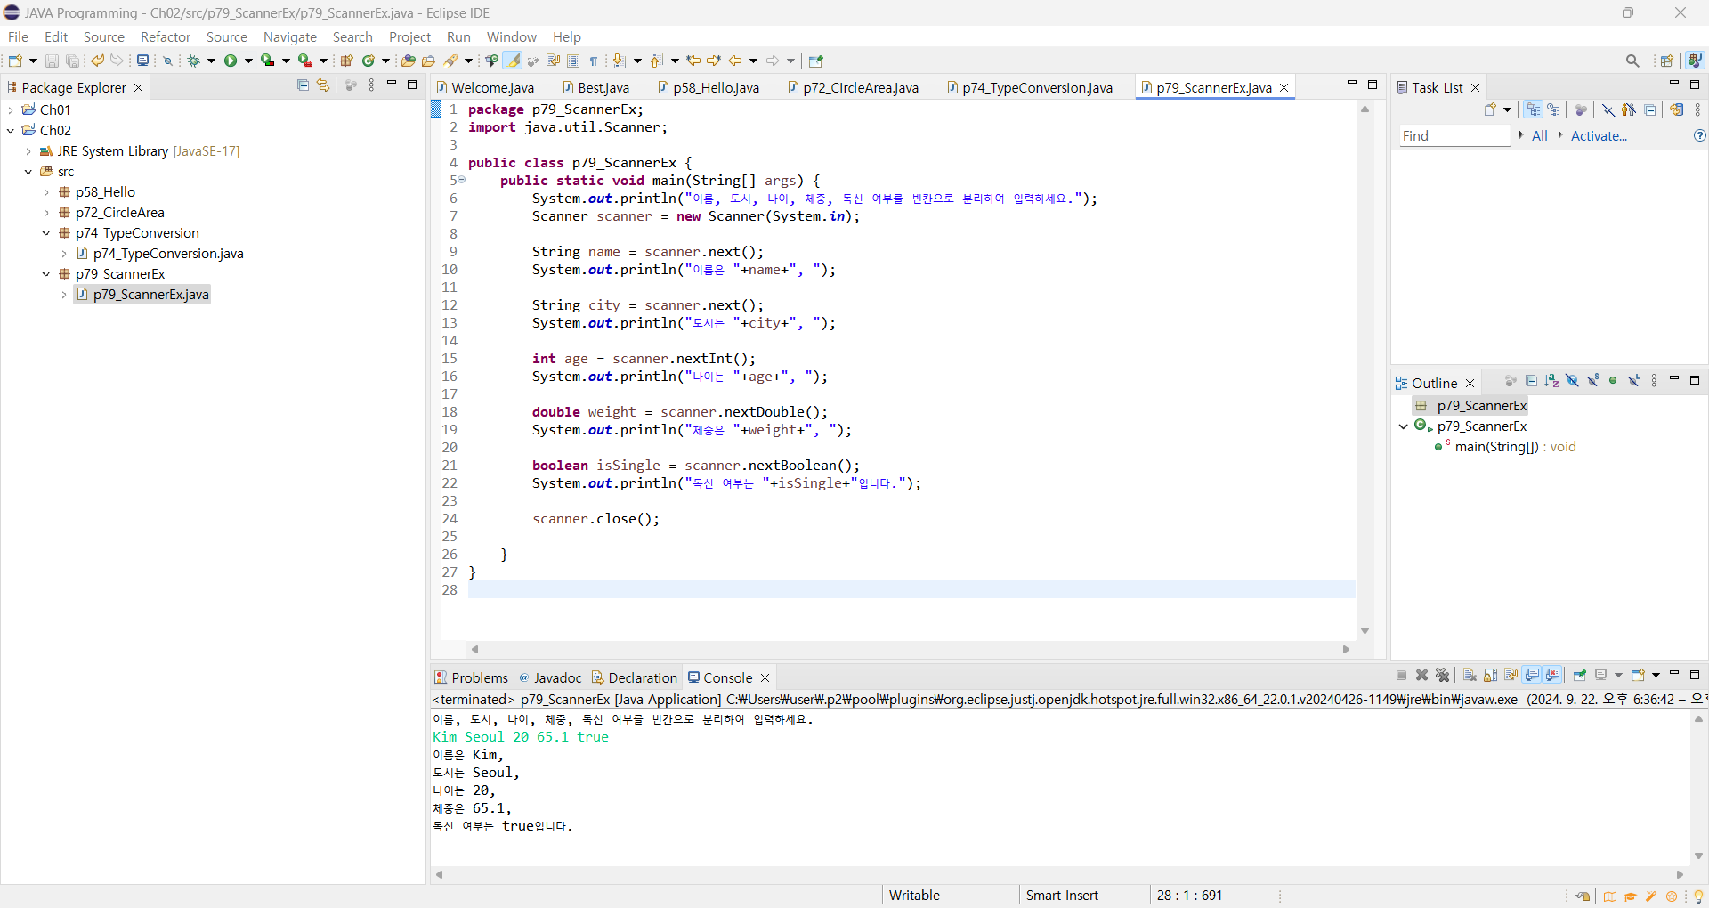The image size is (1709, 908).
Task: Switch to the Javadoc tab
Action: click(550, 677)
